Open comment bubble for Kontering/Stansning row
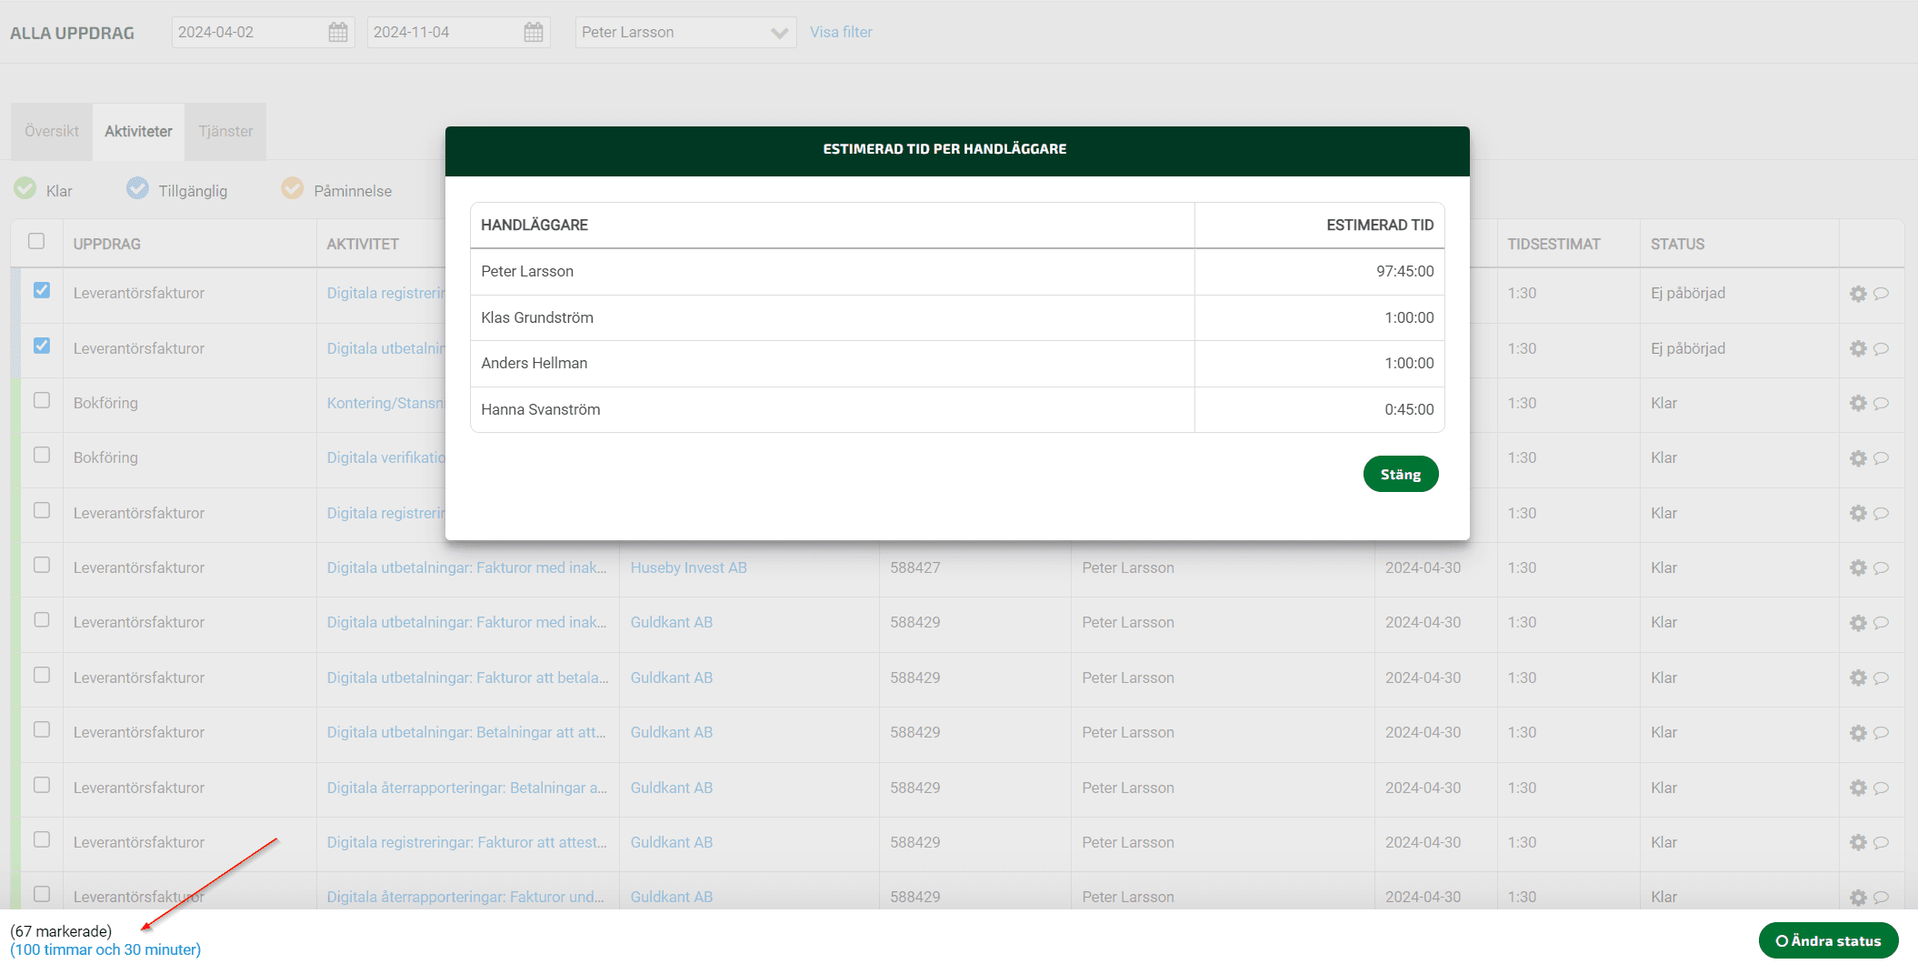This screenshot has width=1918, height=974. point(1882,403)
